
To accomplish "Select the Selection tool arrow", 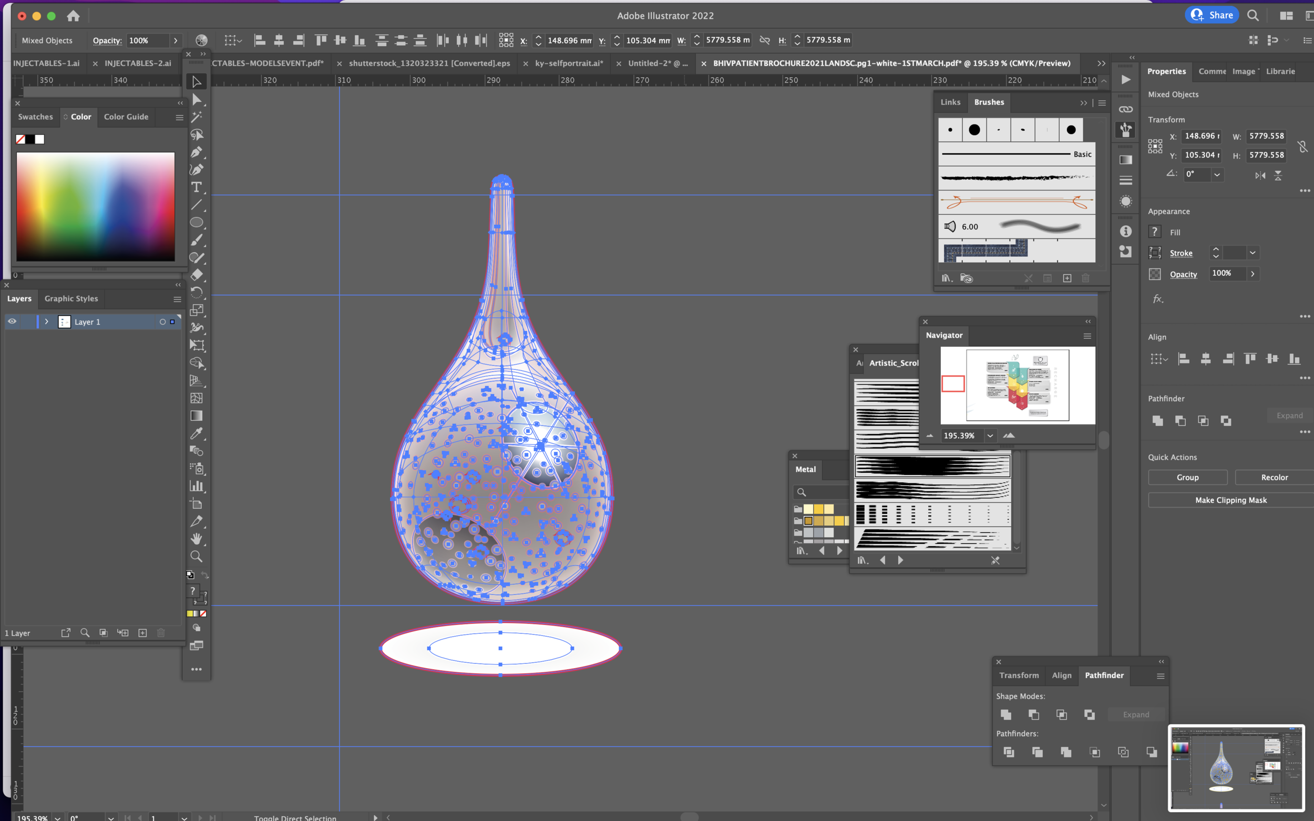I will pos(196,81).
